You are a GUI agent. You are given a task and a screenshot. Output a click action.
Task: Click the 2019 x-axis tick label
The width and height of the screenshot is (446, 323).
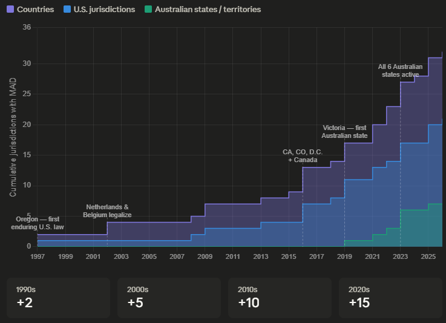(344, 257)
